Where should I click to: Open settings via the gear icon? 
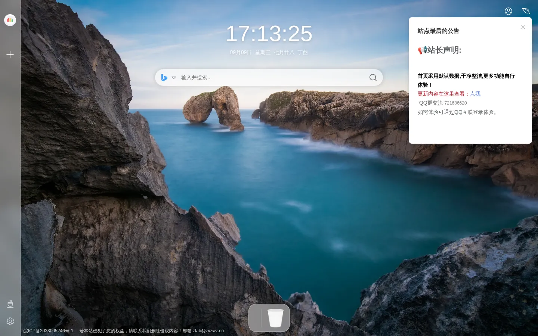tap(10, 321)
